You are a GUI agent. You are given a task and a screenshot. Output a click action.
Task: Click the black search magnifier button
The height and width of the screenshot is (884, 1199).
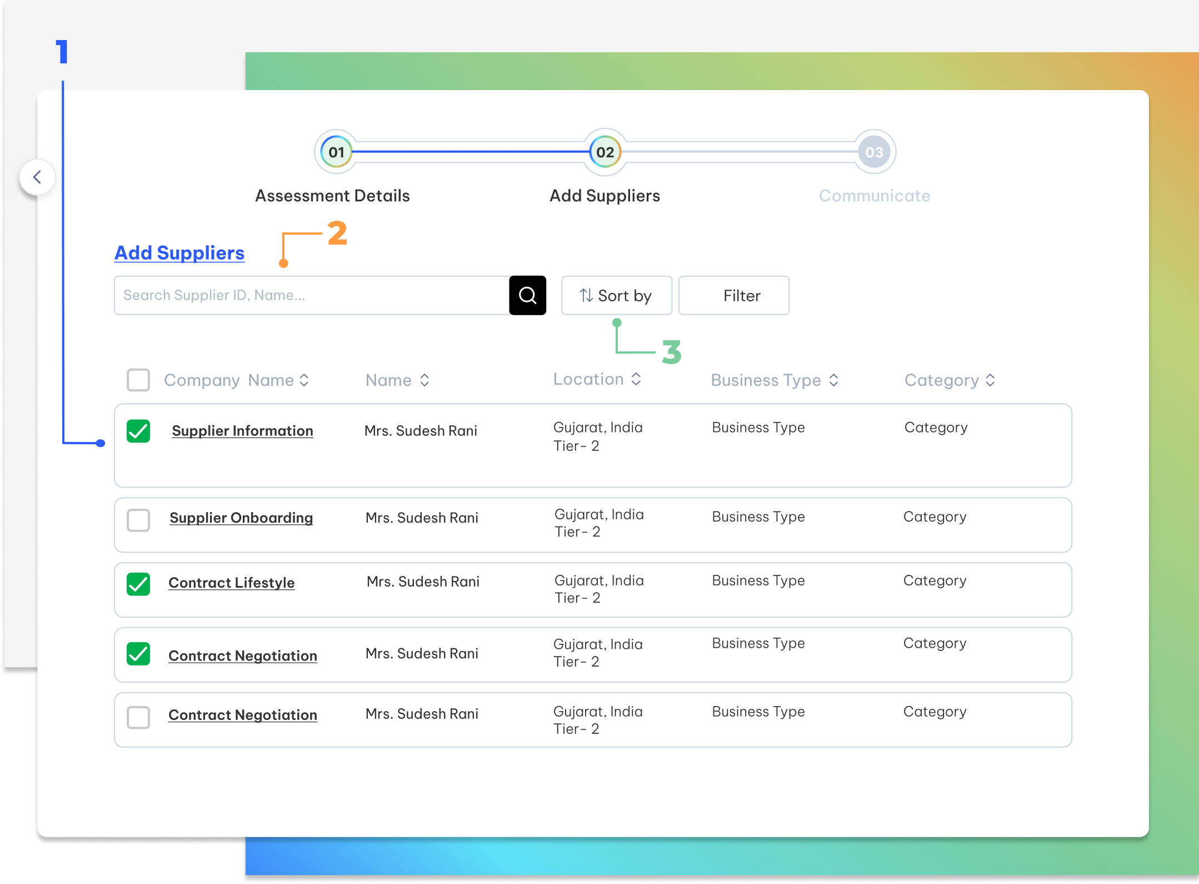[x=527, y=295]
